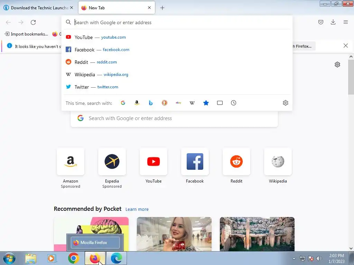Close the New Tab tab

149,8
